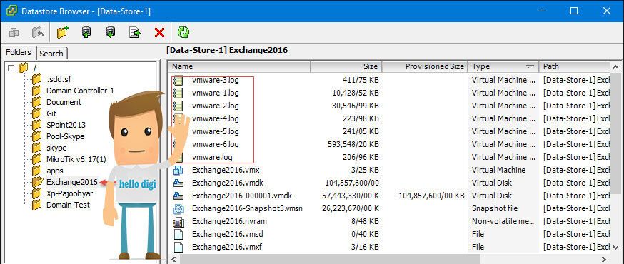Select the Exchange2016 folder label
This screenshot has height=264, width=624.
tap(71, 182)
